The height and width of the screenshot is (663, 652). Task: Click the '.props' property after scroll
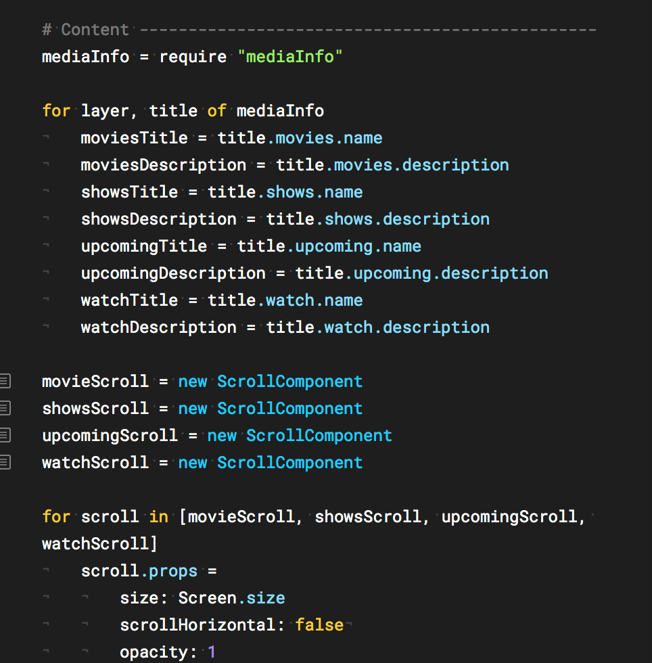[x=168, y=572]
